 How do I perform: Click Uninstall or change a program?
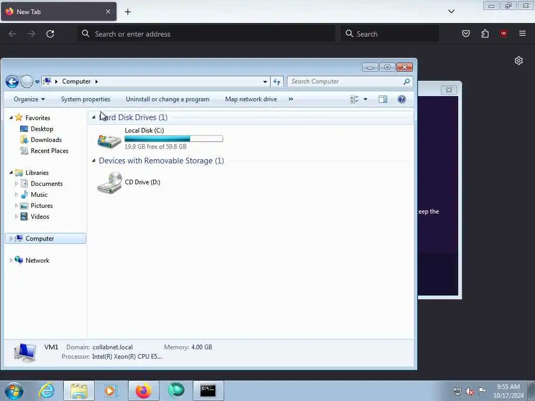[168, 99]
